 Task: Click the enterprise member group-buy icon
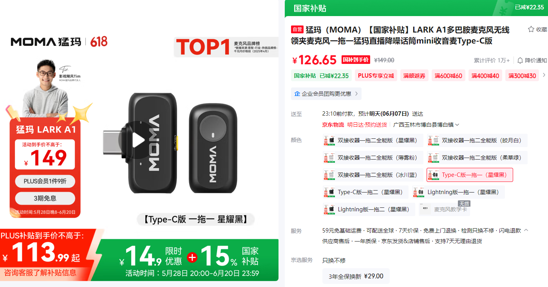297,94
